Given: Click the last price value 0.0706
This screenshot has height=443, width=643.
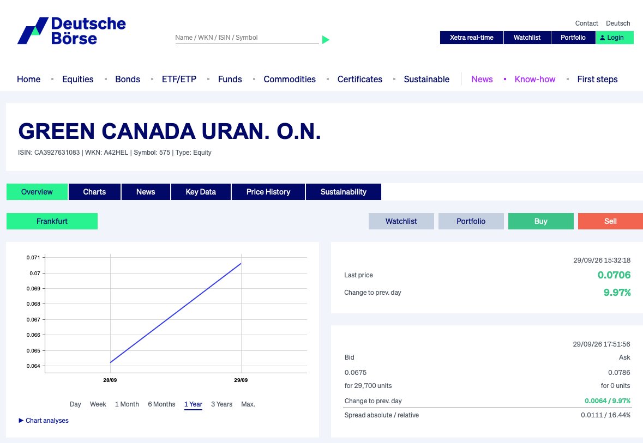Looking at the screenshot, I should 614,275.
